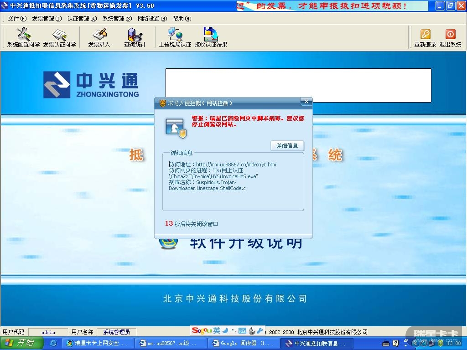
Task: Open the 发票管理(I) menu
Action: [47, 18]
